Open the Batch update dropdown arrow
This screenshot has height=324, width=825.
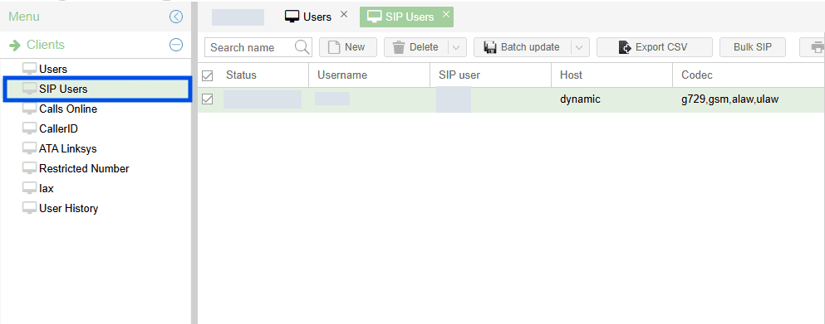(579, 48)
